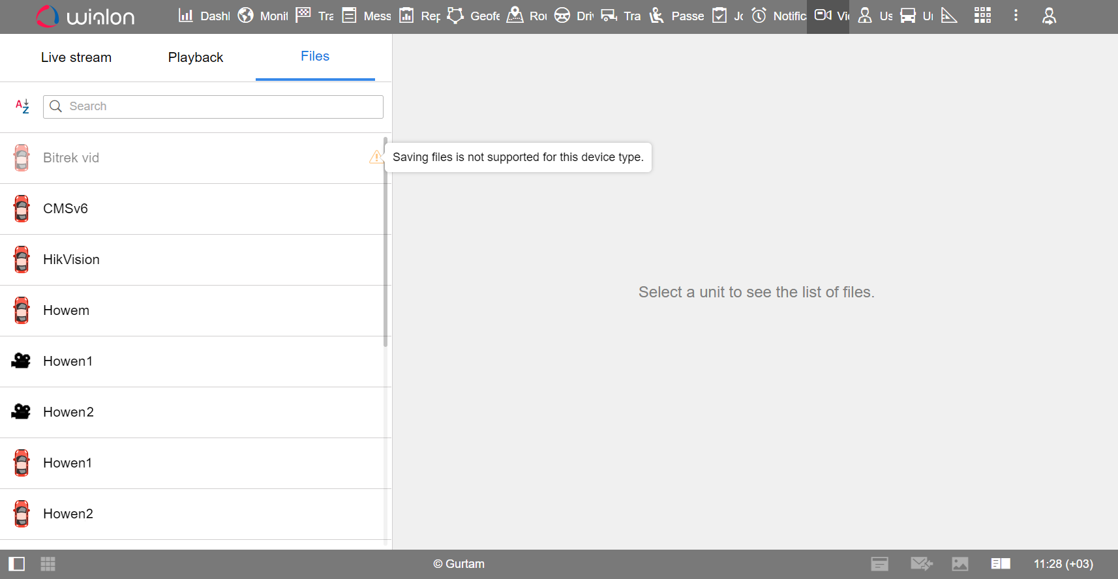The height and width of the screenshot is (579, 1118).
Task: Click the warning icon next to Bitrek vid
Action: coord(376,157)
